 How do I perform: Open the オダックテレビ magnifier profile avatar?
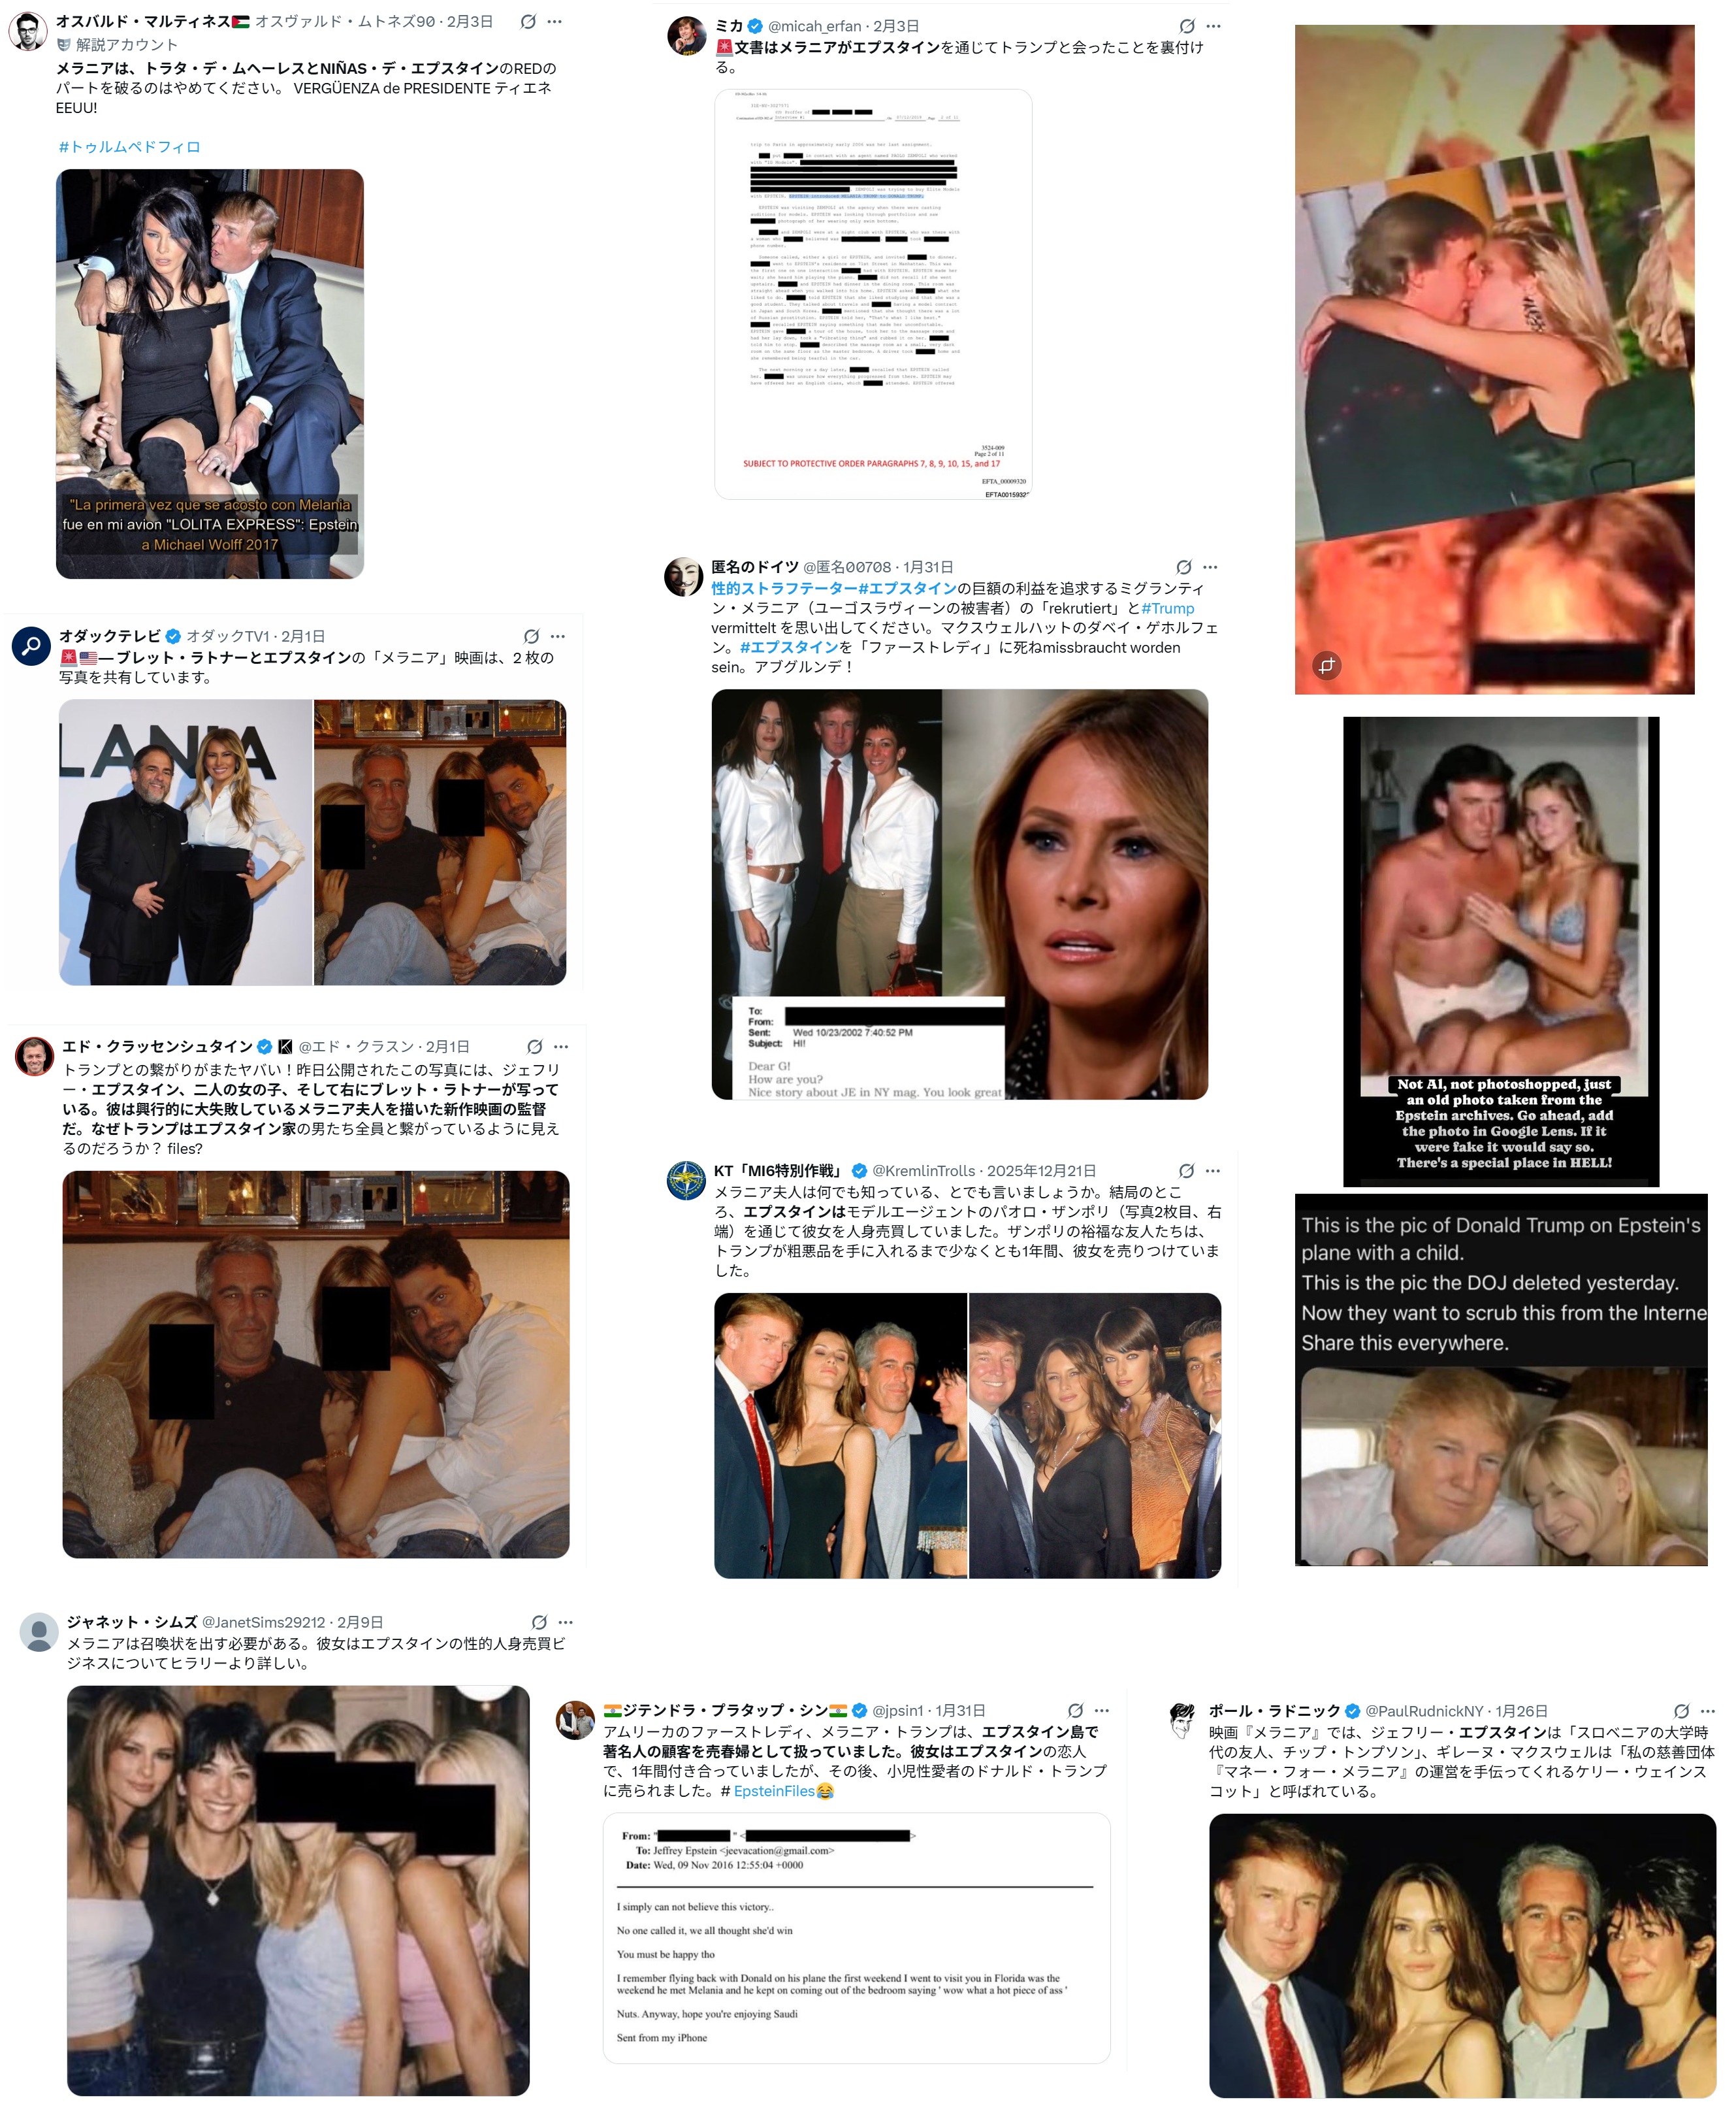pyautogui.click(x=31, y=646)
